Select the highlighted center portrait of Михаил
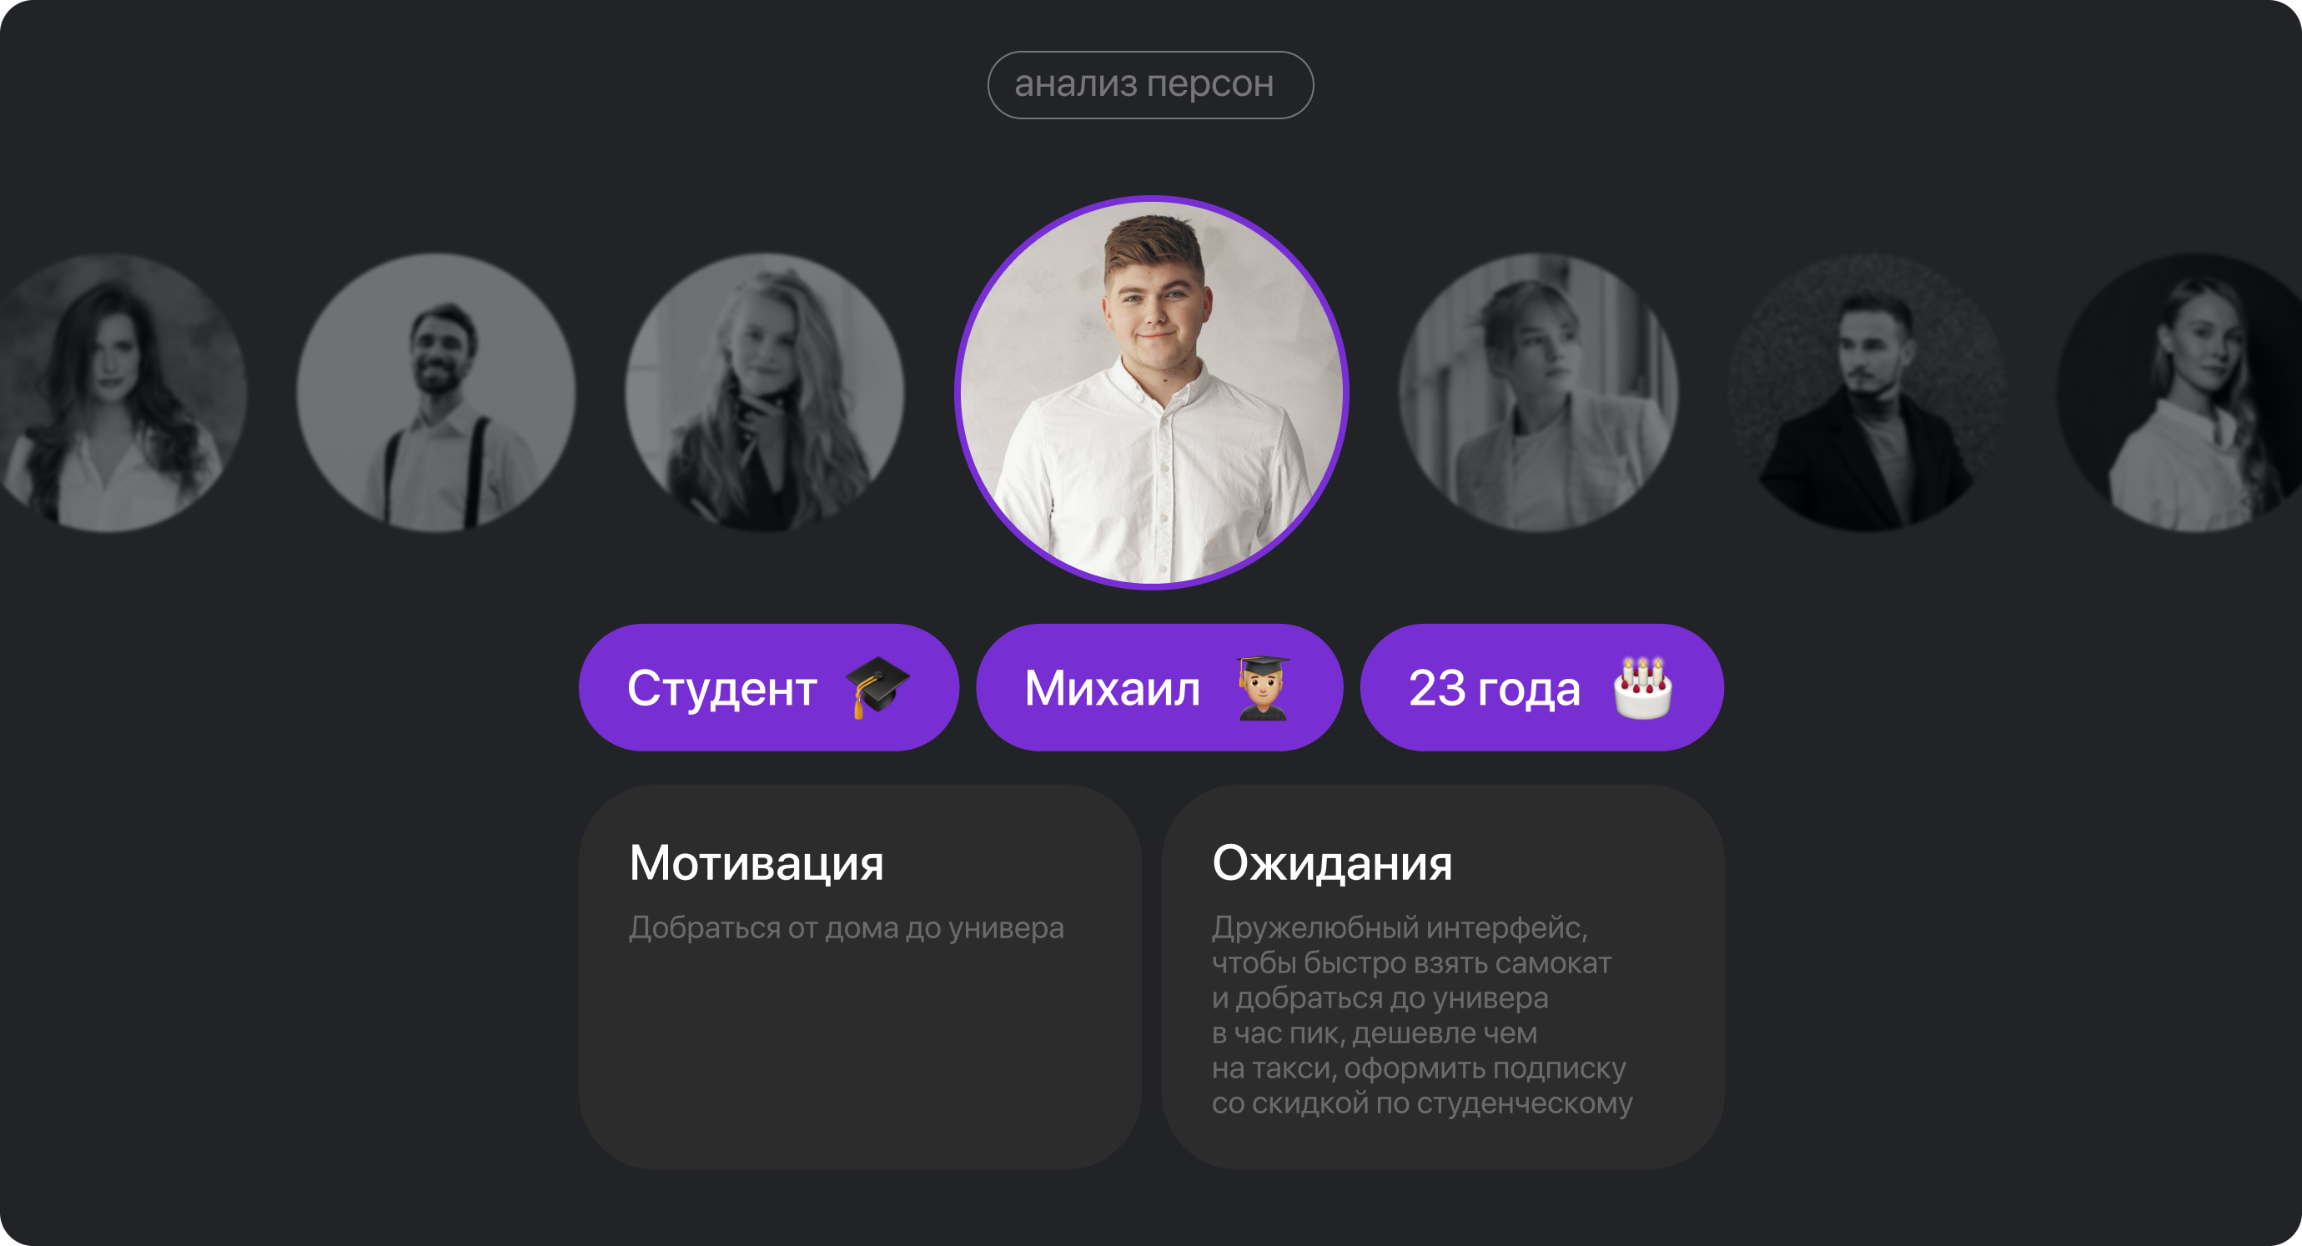The height and width of the screenshot is (1246, 2302). click(1151, 392)
